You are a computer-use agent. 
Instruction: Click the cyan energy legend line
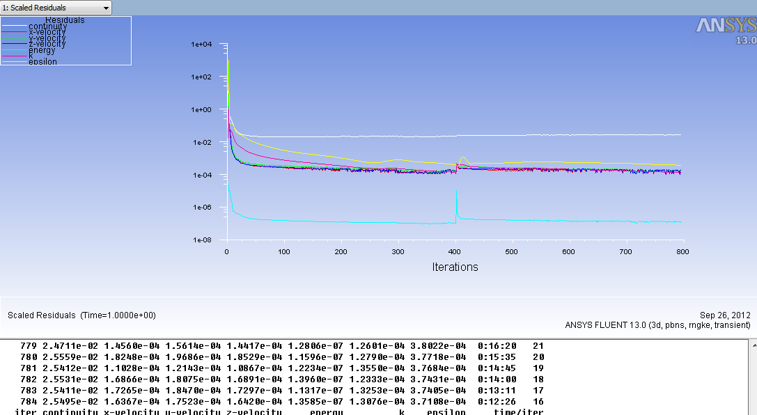click(x=14, y=50)
